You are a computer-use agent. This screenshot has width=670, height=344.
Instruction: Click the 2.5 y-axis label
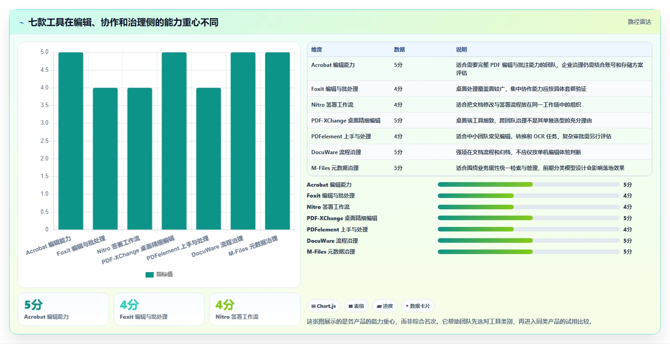click(44, 141)
